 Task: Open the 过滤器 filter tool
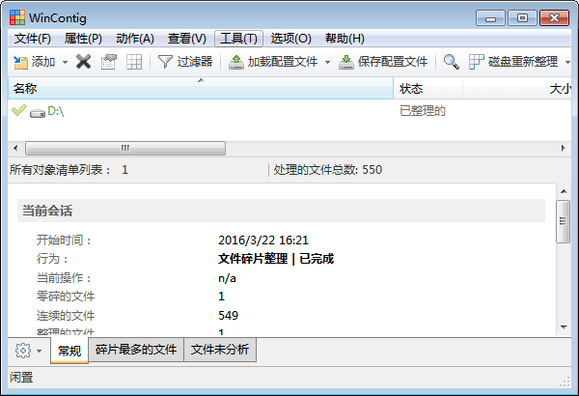[185, 62]
